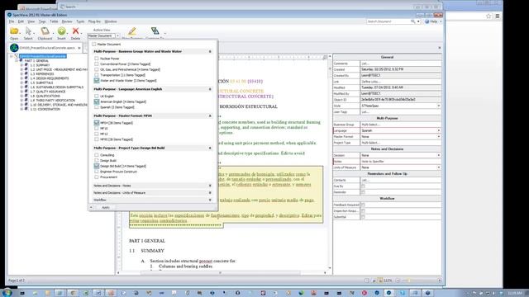Screen dimensions: 529x297
Task: Open the Language dropdown in properties
Action: click(x=439, y=130)
